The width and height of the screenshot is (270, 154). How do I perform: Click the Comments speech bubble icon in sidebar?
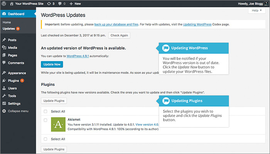4,63
